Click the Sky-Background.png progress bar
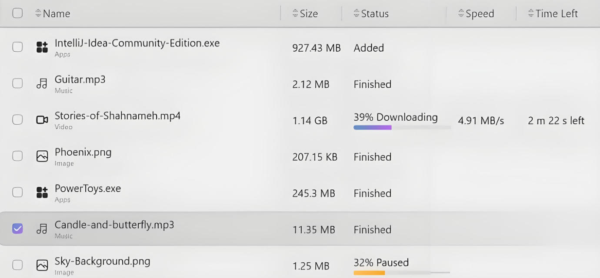Screen dimensions: 600x278 pos(402,273)
